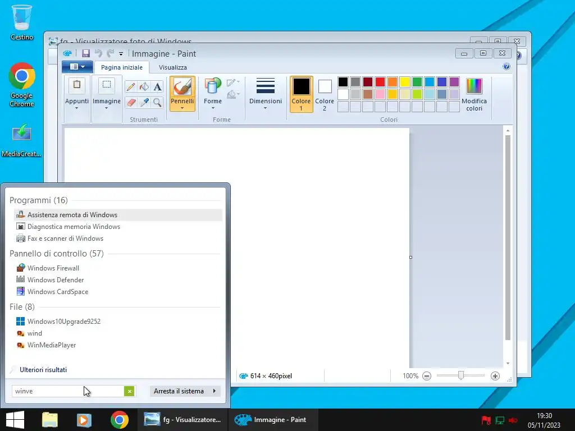Select the Text tool (letter A)
Viewport: 575px width, 431px height.
click(157, 86)
